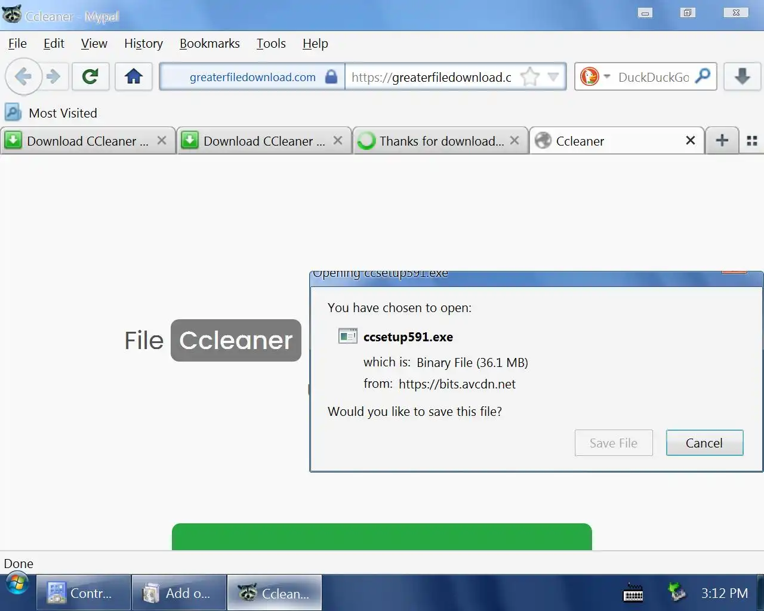Close the first Download CCleaner tab
The image size is (764, 611).
pyautogui.click(x=162, y=140)
